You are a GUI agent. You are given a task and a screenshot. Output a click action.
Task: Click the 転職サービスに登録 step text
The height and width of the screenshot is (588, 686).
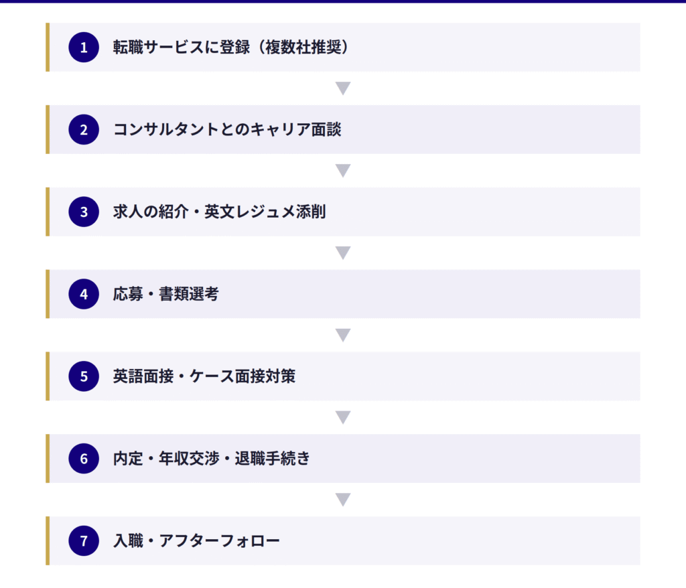tap(232, 47)
